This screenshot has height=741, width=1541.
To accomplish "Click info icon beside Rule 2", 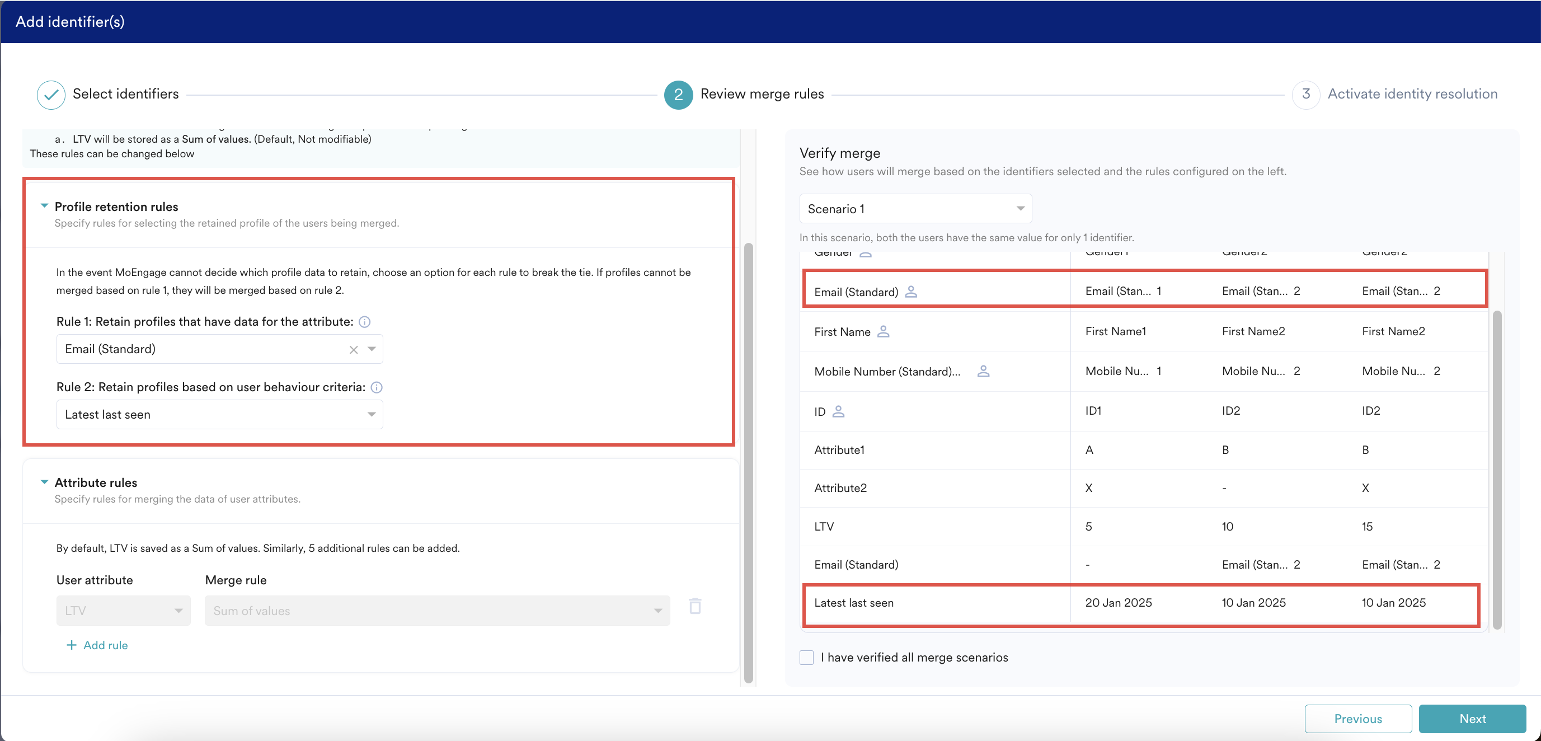I will [x=376, y=387].
